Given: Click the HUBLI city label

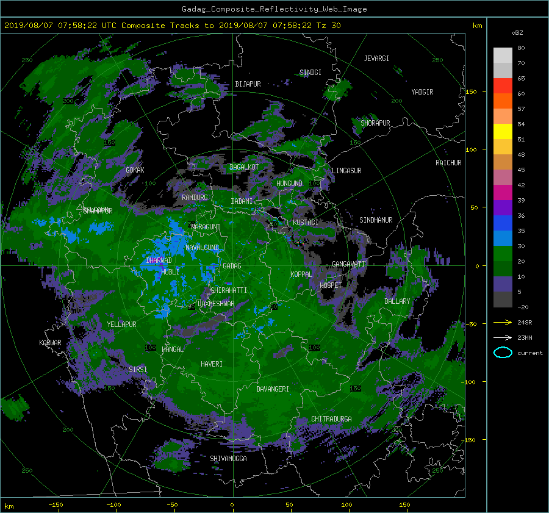Looking at the screenshot, I should pos(170,271).
